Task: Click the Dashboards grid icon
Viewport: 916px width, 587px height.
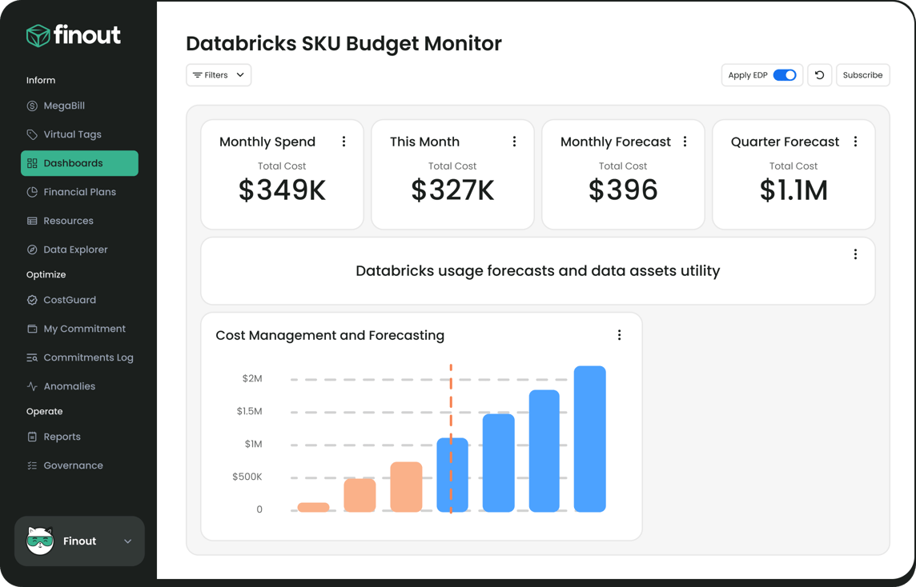Action: tap(32, 163)
